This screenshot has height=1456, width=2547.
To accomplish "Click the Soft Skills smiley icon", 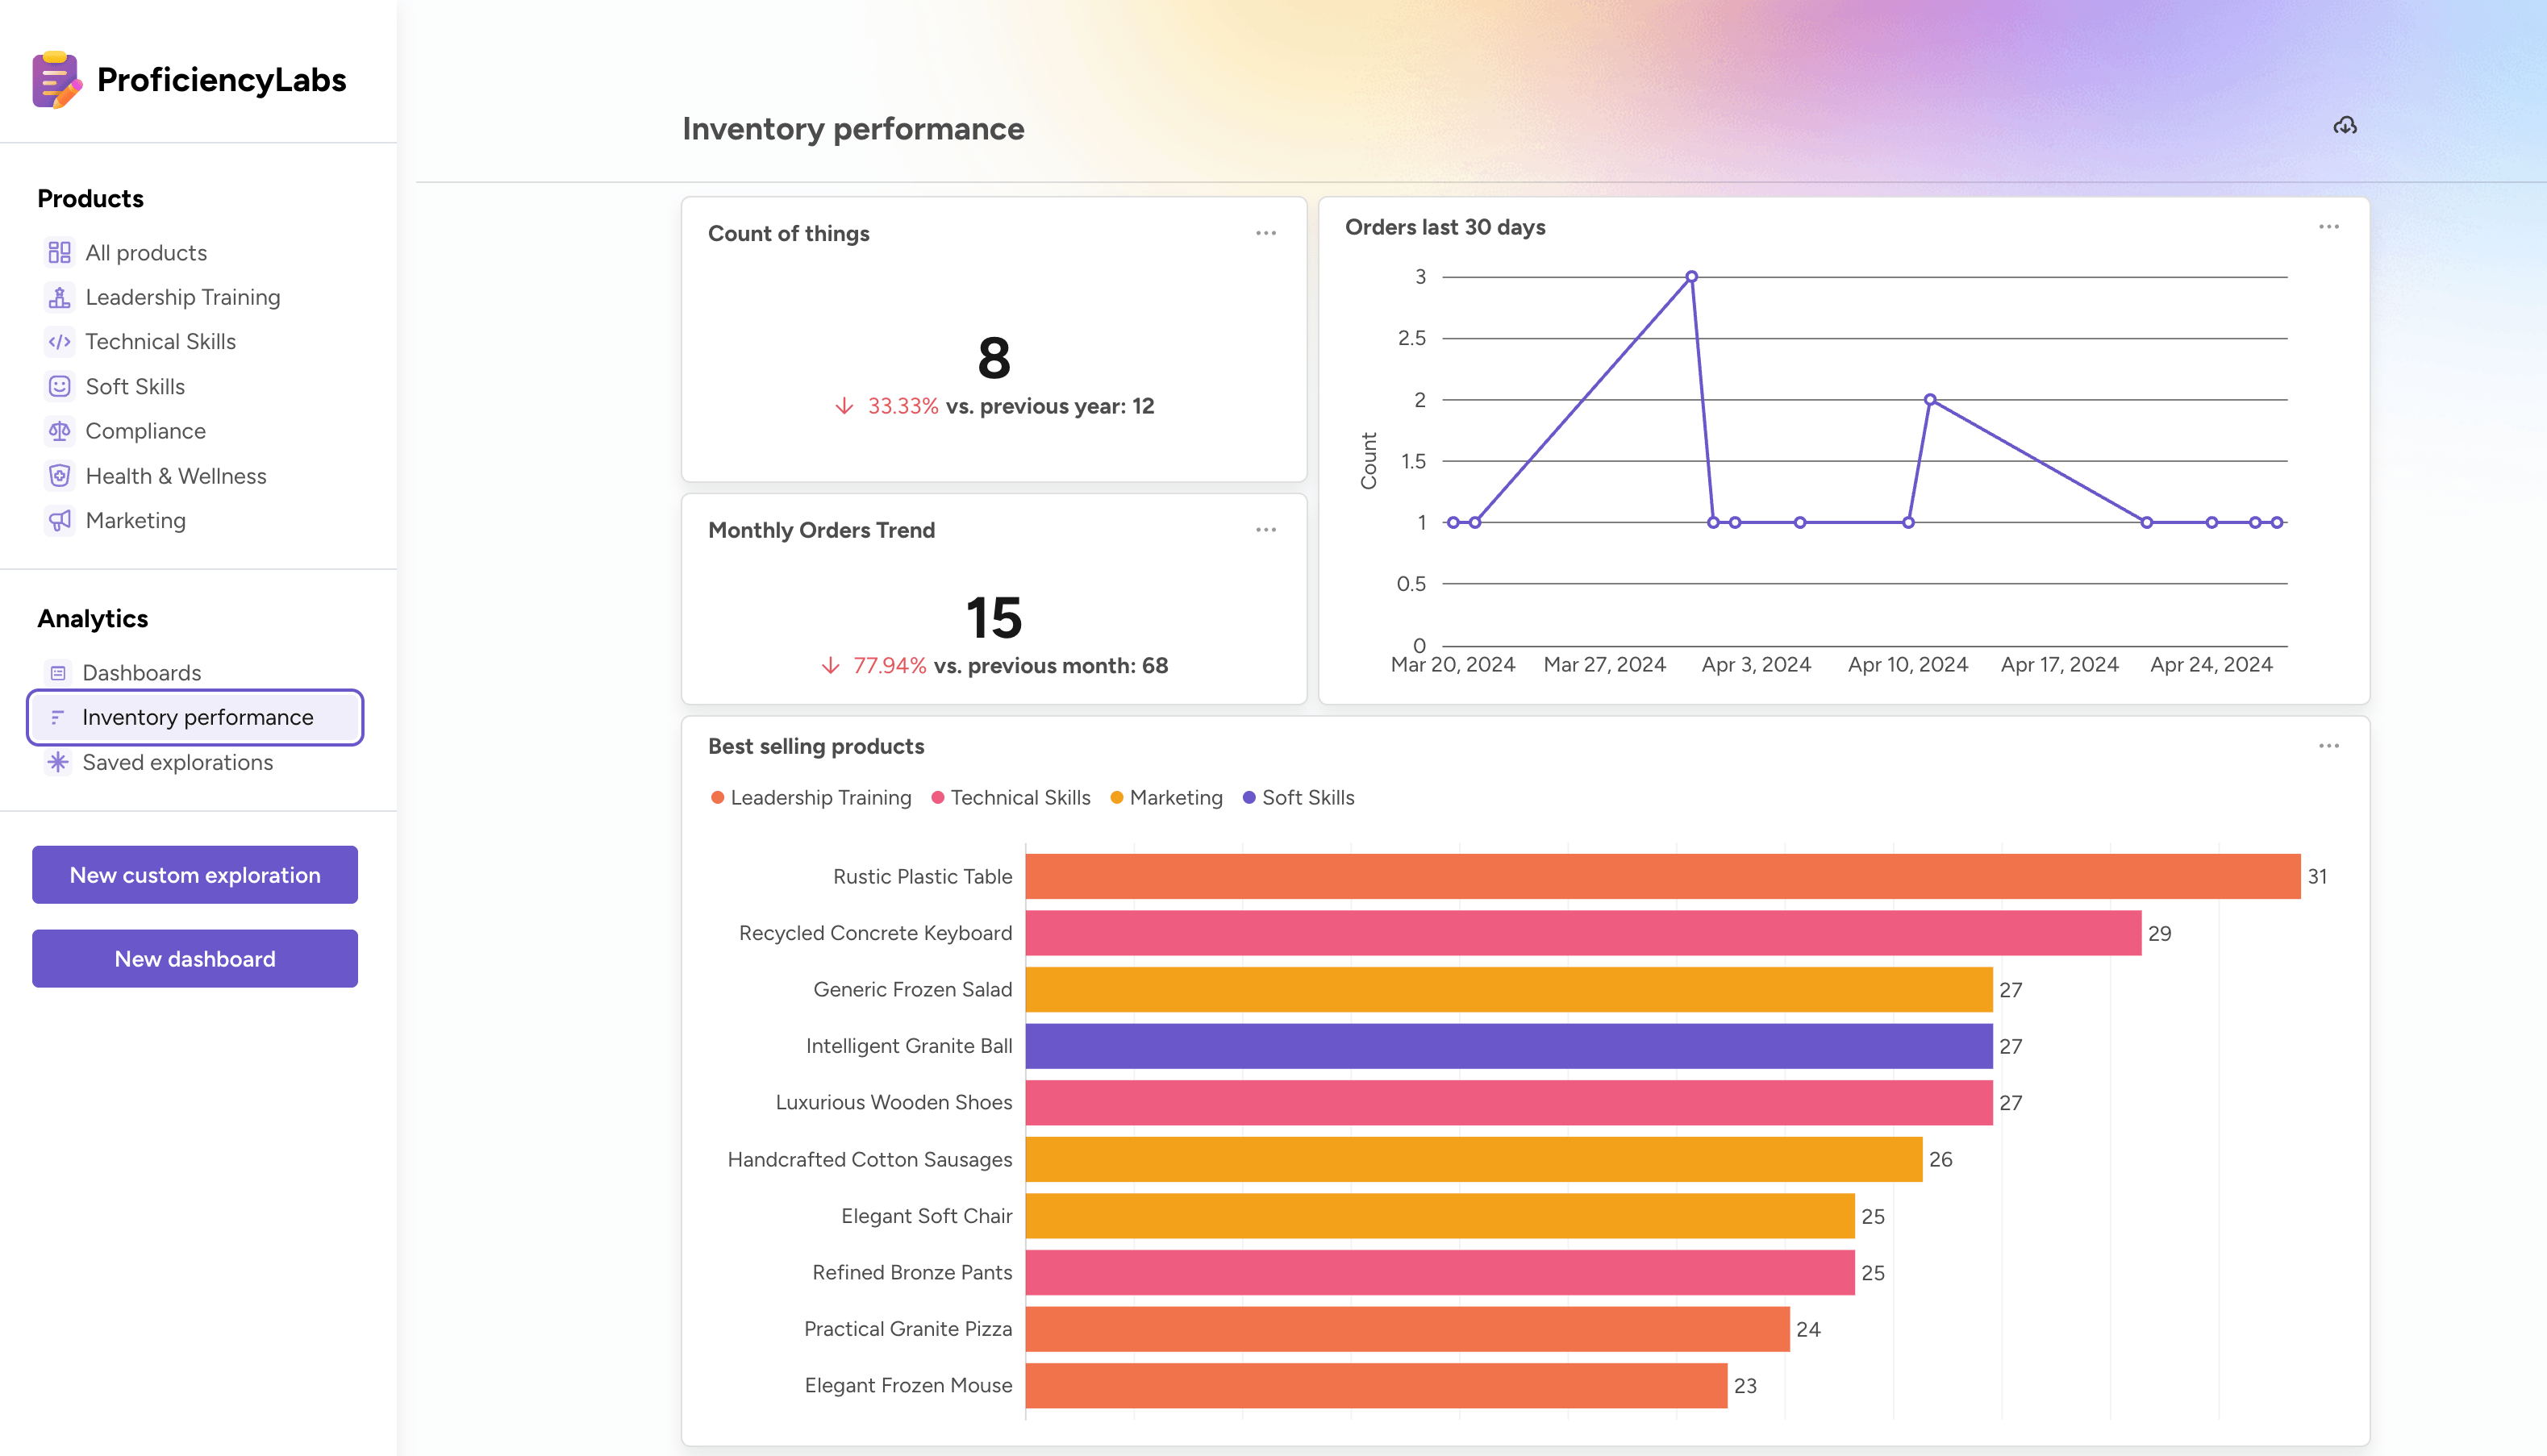I will 59,386.
